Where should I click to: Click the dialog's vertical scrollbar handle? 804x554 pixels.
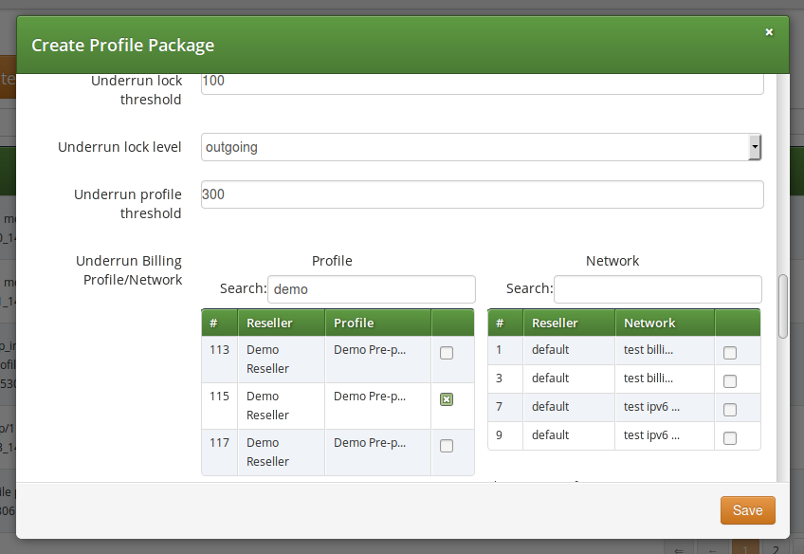(782, 305)
